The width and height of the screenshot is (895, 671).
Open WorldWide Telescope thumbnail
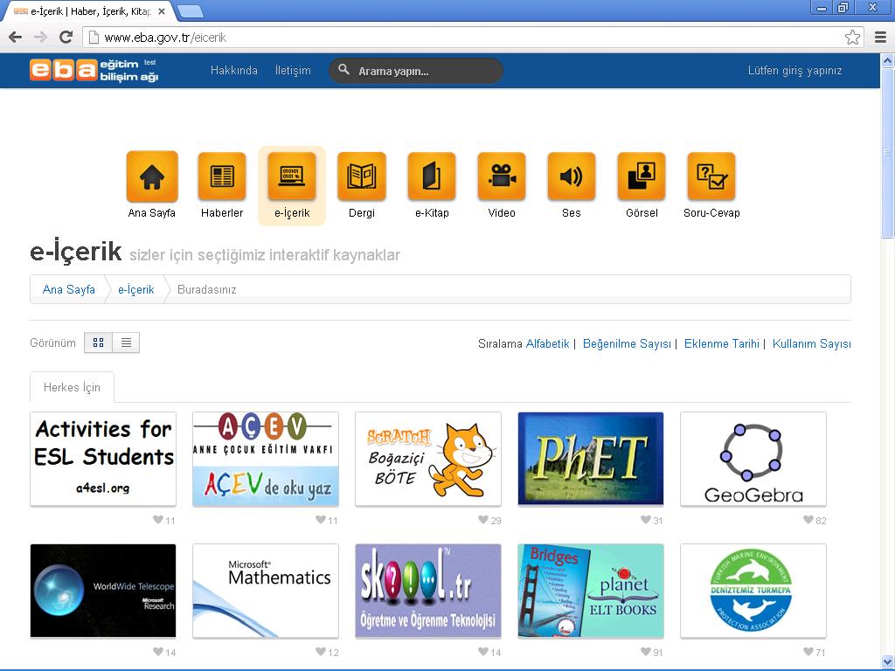click(x=103, y=591)
